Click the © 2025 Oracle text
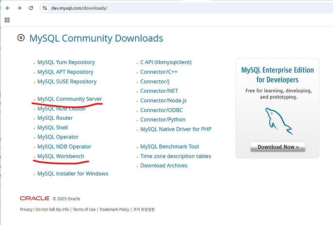 66,199
